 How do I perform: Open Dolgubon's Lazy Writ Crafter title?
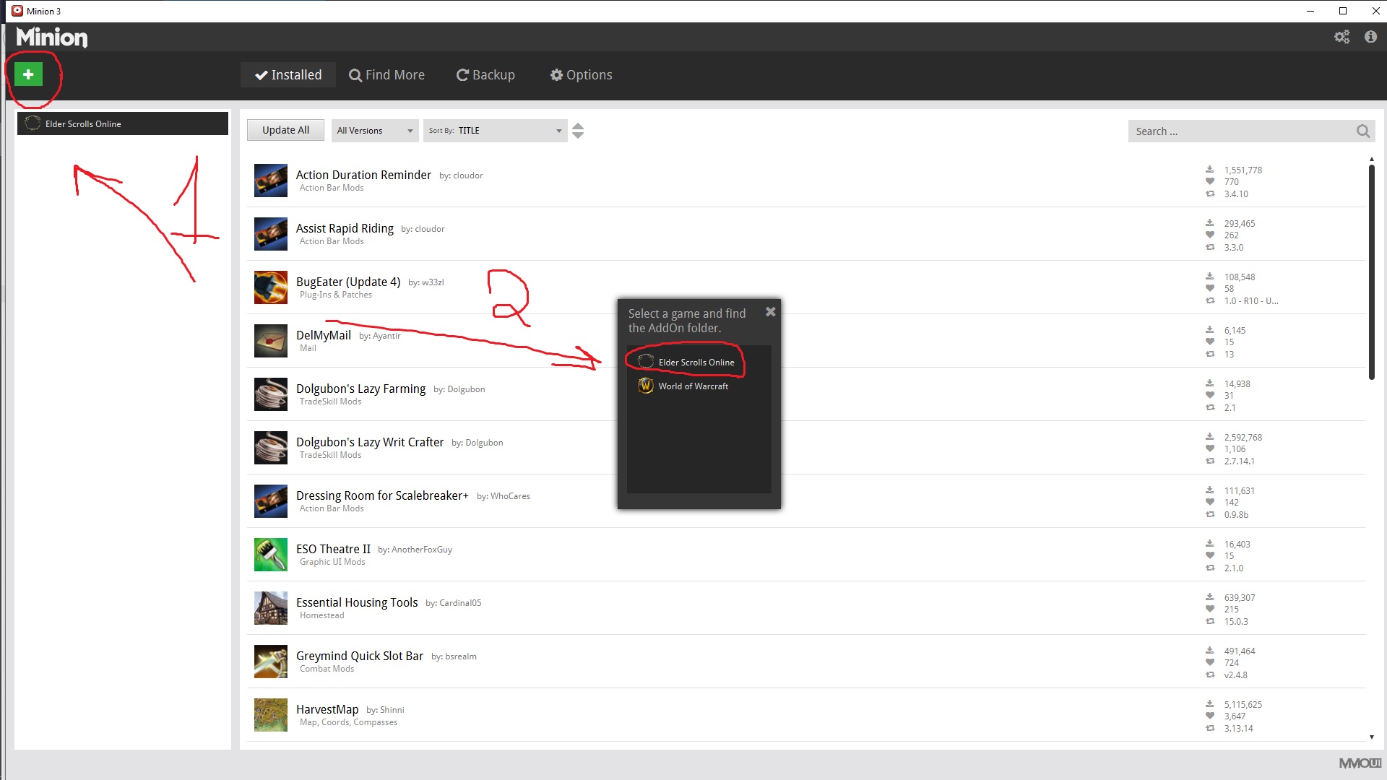pyautogui.click(x=370, y=442)
